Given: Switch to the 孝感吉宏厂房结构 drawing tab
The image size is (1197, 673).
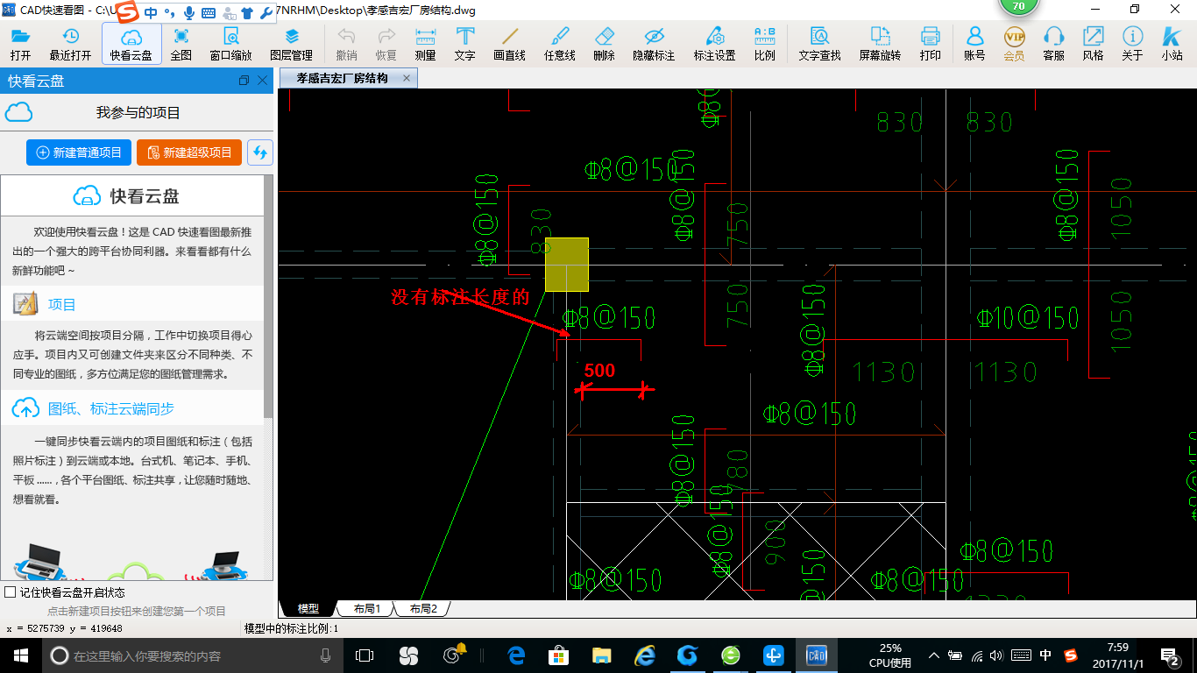Looking at the screenshot, I should point(342,78).
